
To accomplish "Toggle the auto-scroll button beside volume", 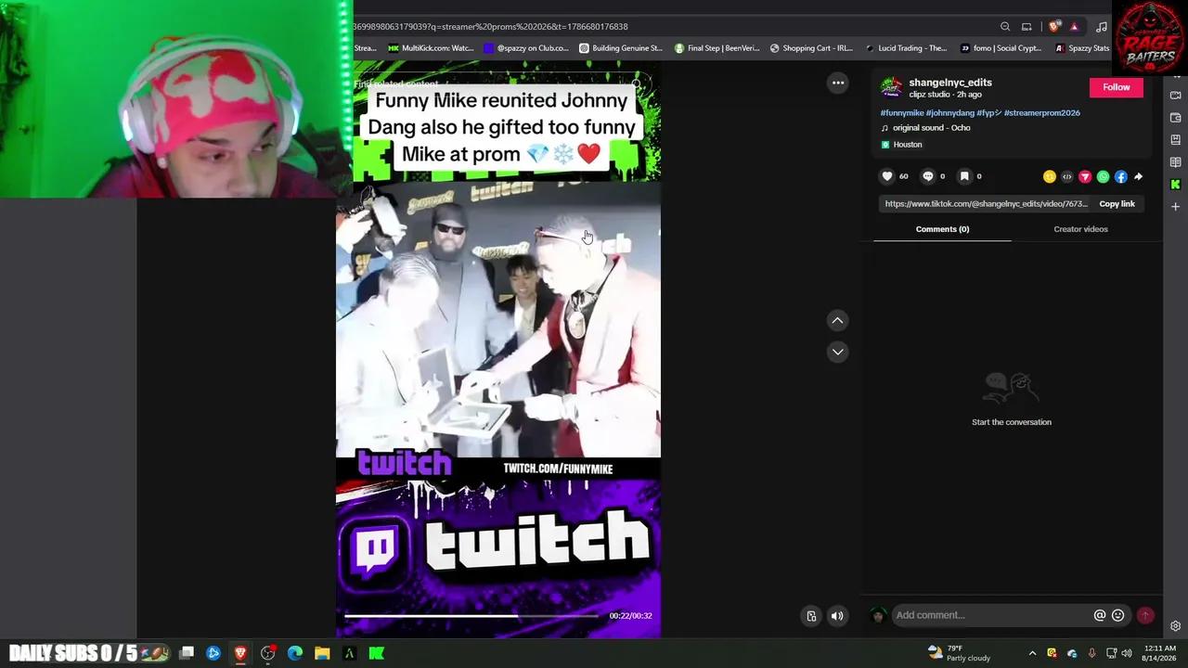I will tap(811, 615).
